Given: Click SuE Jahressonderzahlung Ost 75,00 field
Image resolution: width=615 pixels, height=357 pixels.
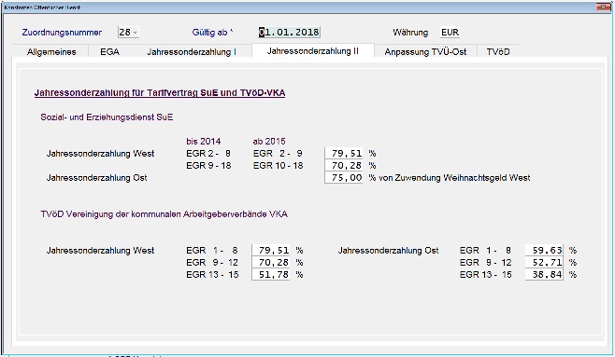Looking at the screenshot, I should pos(344,177).
